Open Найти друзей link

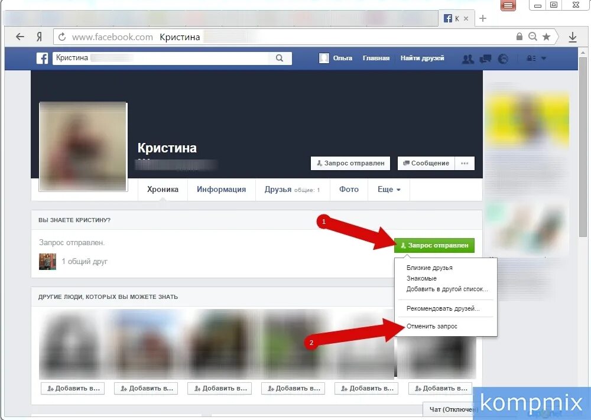[x=422, y=58]
